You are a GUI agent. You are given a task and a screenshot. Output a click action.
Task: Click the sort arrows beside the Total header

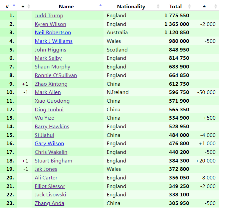click(x=189, y=6)
